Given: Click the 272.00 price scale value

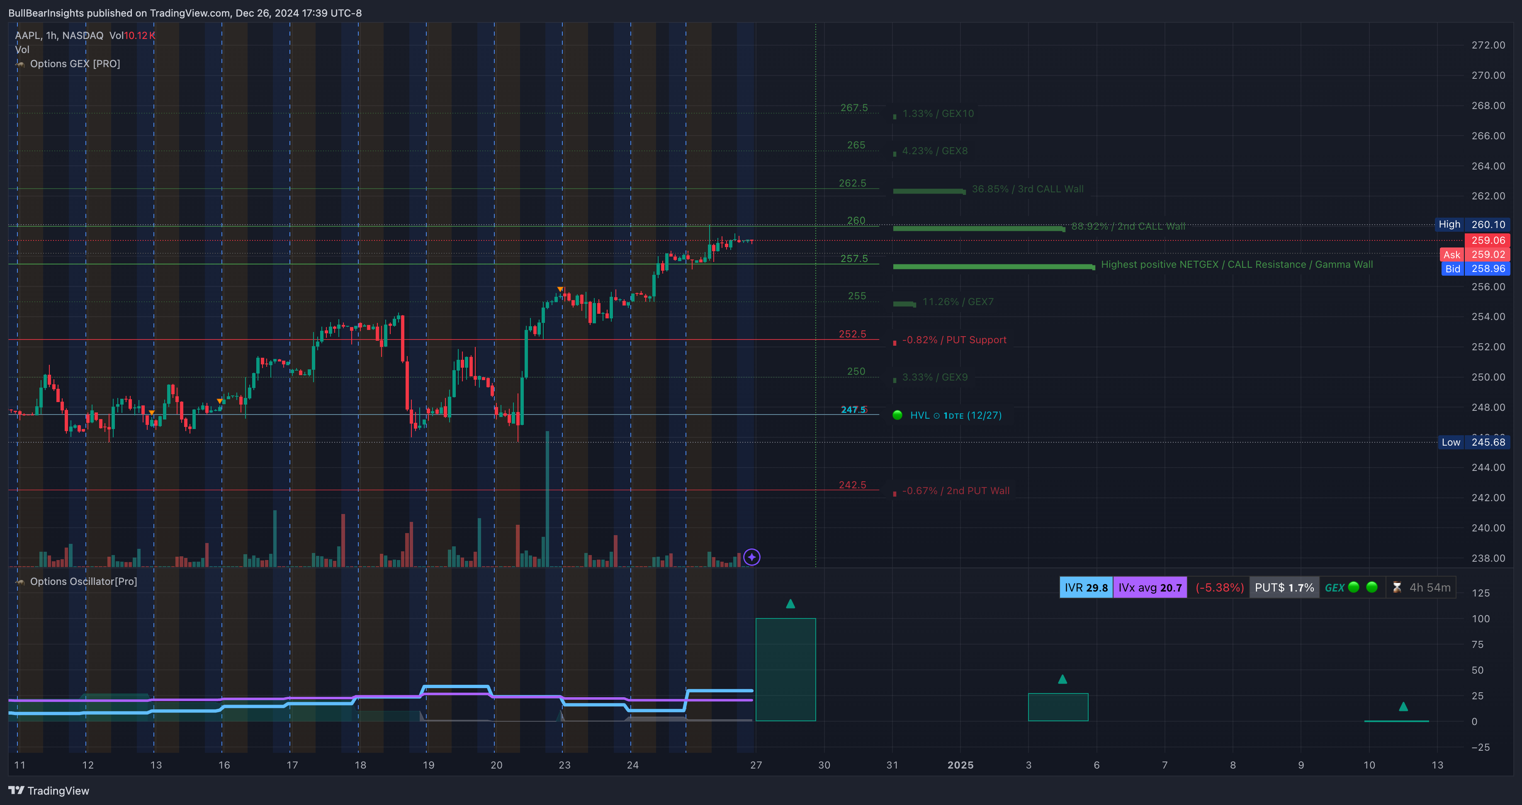Looking at the screenshot, I should tap(1488, 45).
